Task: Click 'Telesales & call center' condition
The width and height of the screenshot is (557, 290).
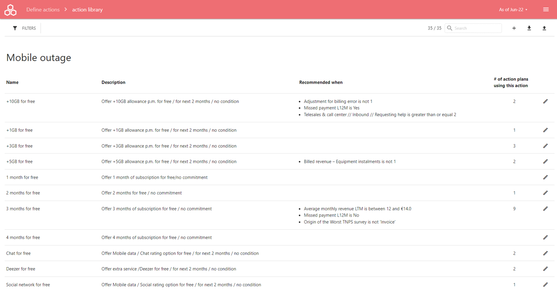Action: (380, 114)
